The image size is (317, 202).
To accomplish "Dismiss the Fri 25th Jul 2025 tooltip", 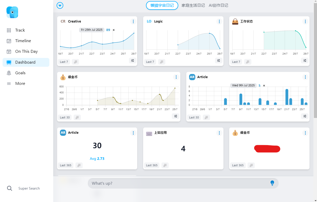I will 114,30.
